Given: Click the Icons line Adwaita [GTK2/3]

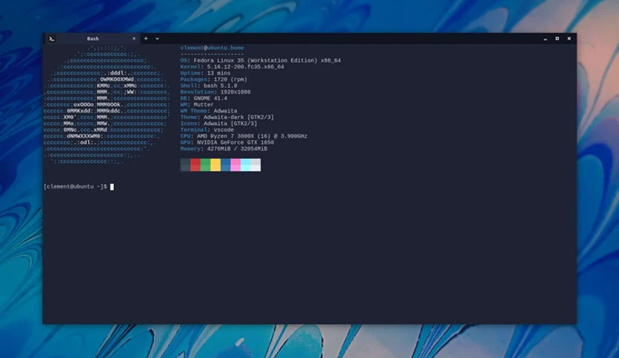Looking at the screenshot, I should point(218,124).
